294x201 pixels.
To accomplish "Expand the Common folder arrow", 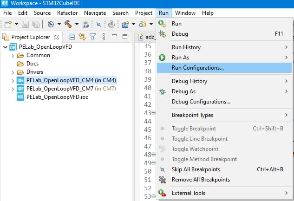I will pos(13,56).
